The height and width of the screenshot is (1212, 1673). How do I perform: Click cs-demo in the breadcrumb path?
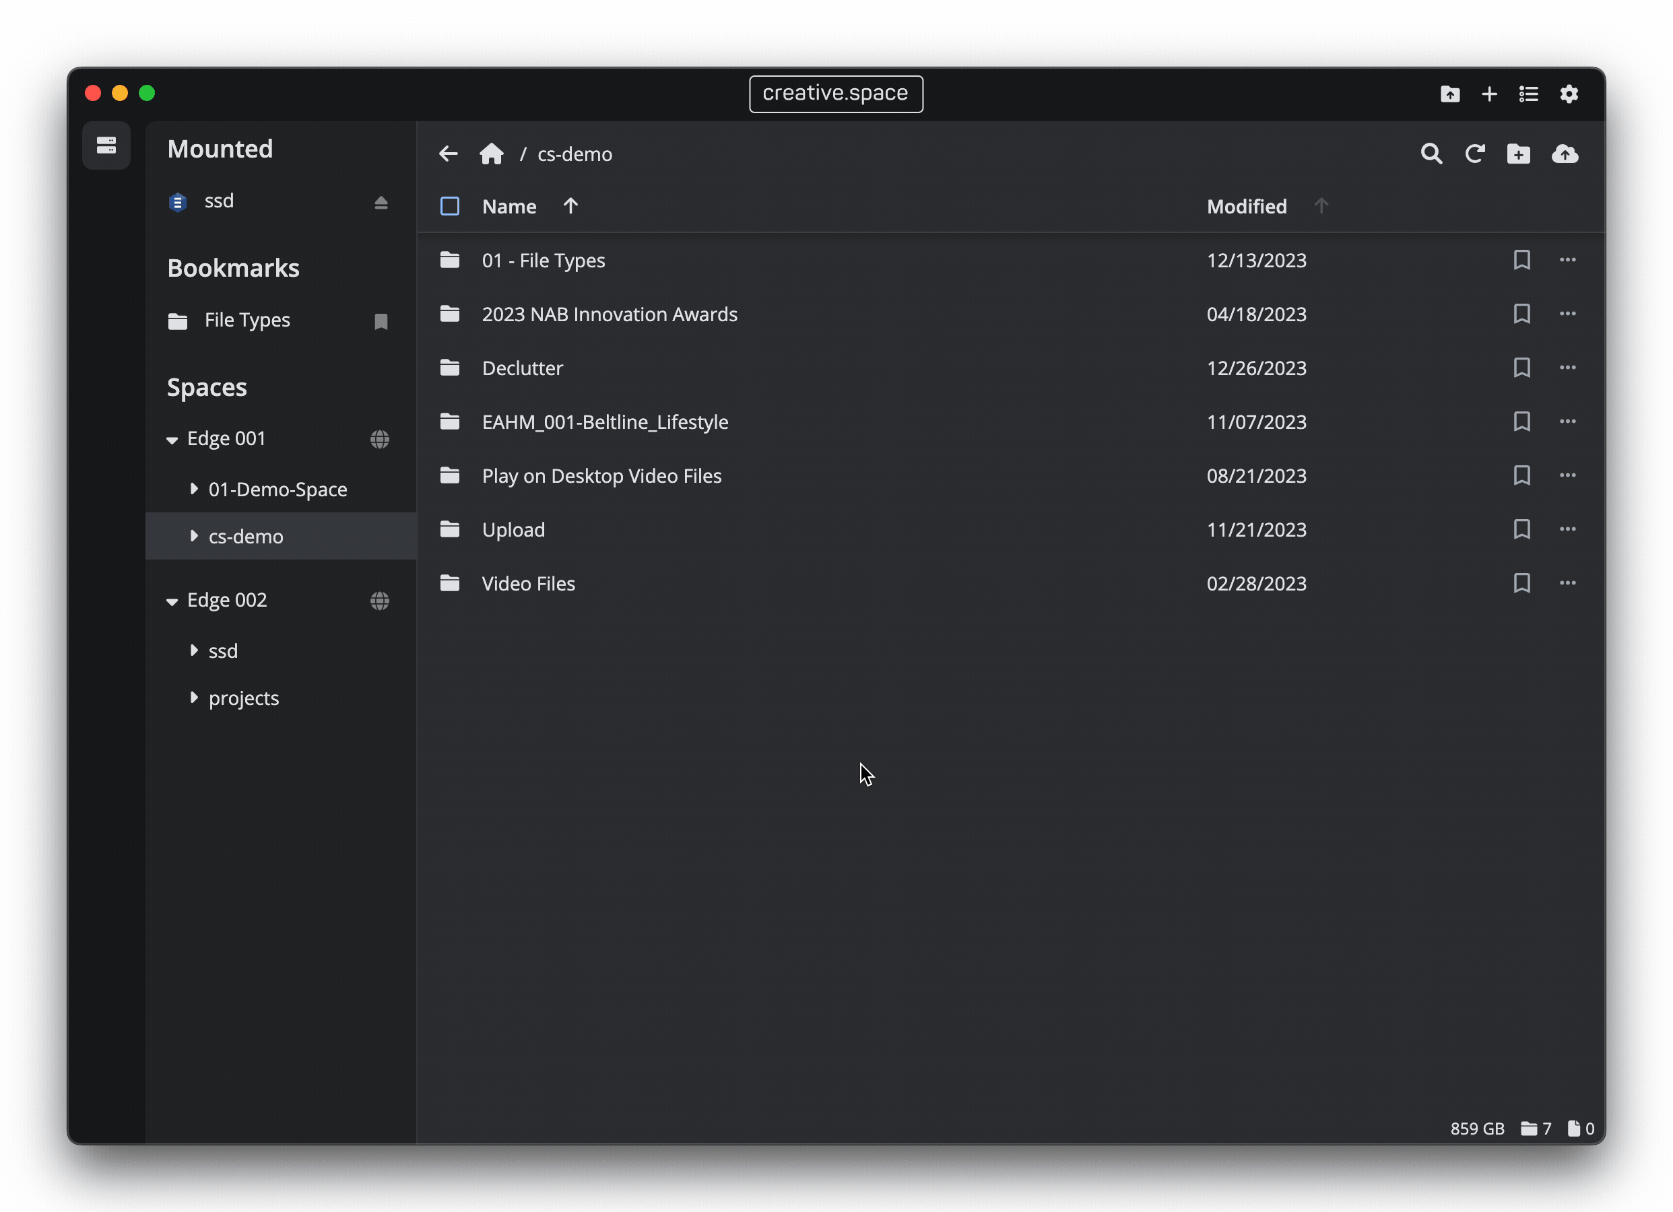(x=575, y=154)
